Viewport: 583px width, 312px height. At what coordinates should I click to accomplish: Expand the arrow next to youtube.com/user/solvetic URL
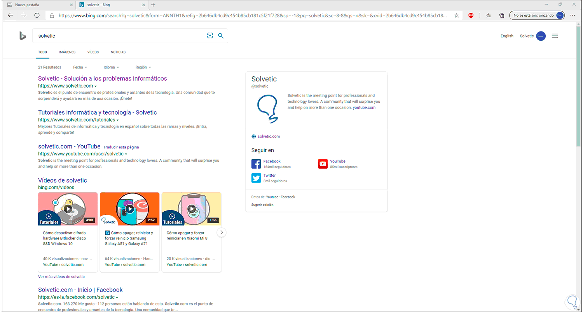tap(126, 154)
